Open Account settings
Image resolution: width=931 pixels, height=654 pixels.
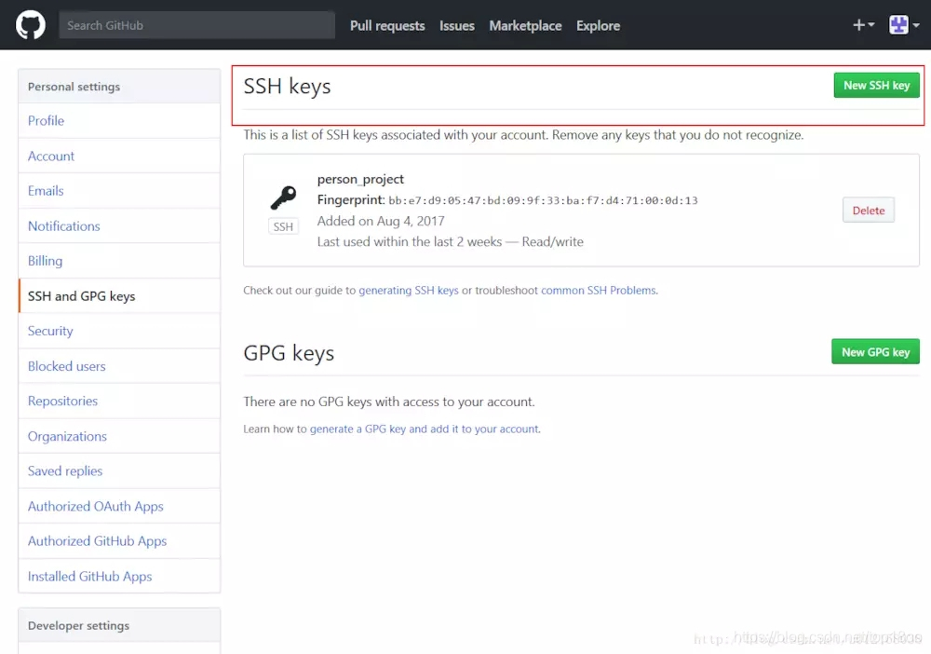[x=119, y=156]
